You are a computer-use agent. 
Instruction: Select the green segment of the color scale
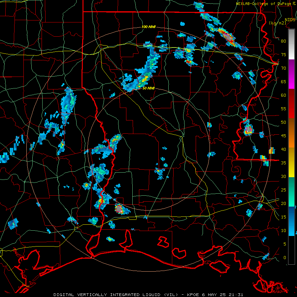pyautogui.click(x=291, y=192)
